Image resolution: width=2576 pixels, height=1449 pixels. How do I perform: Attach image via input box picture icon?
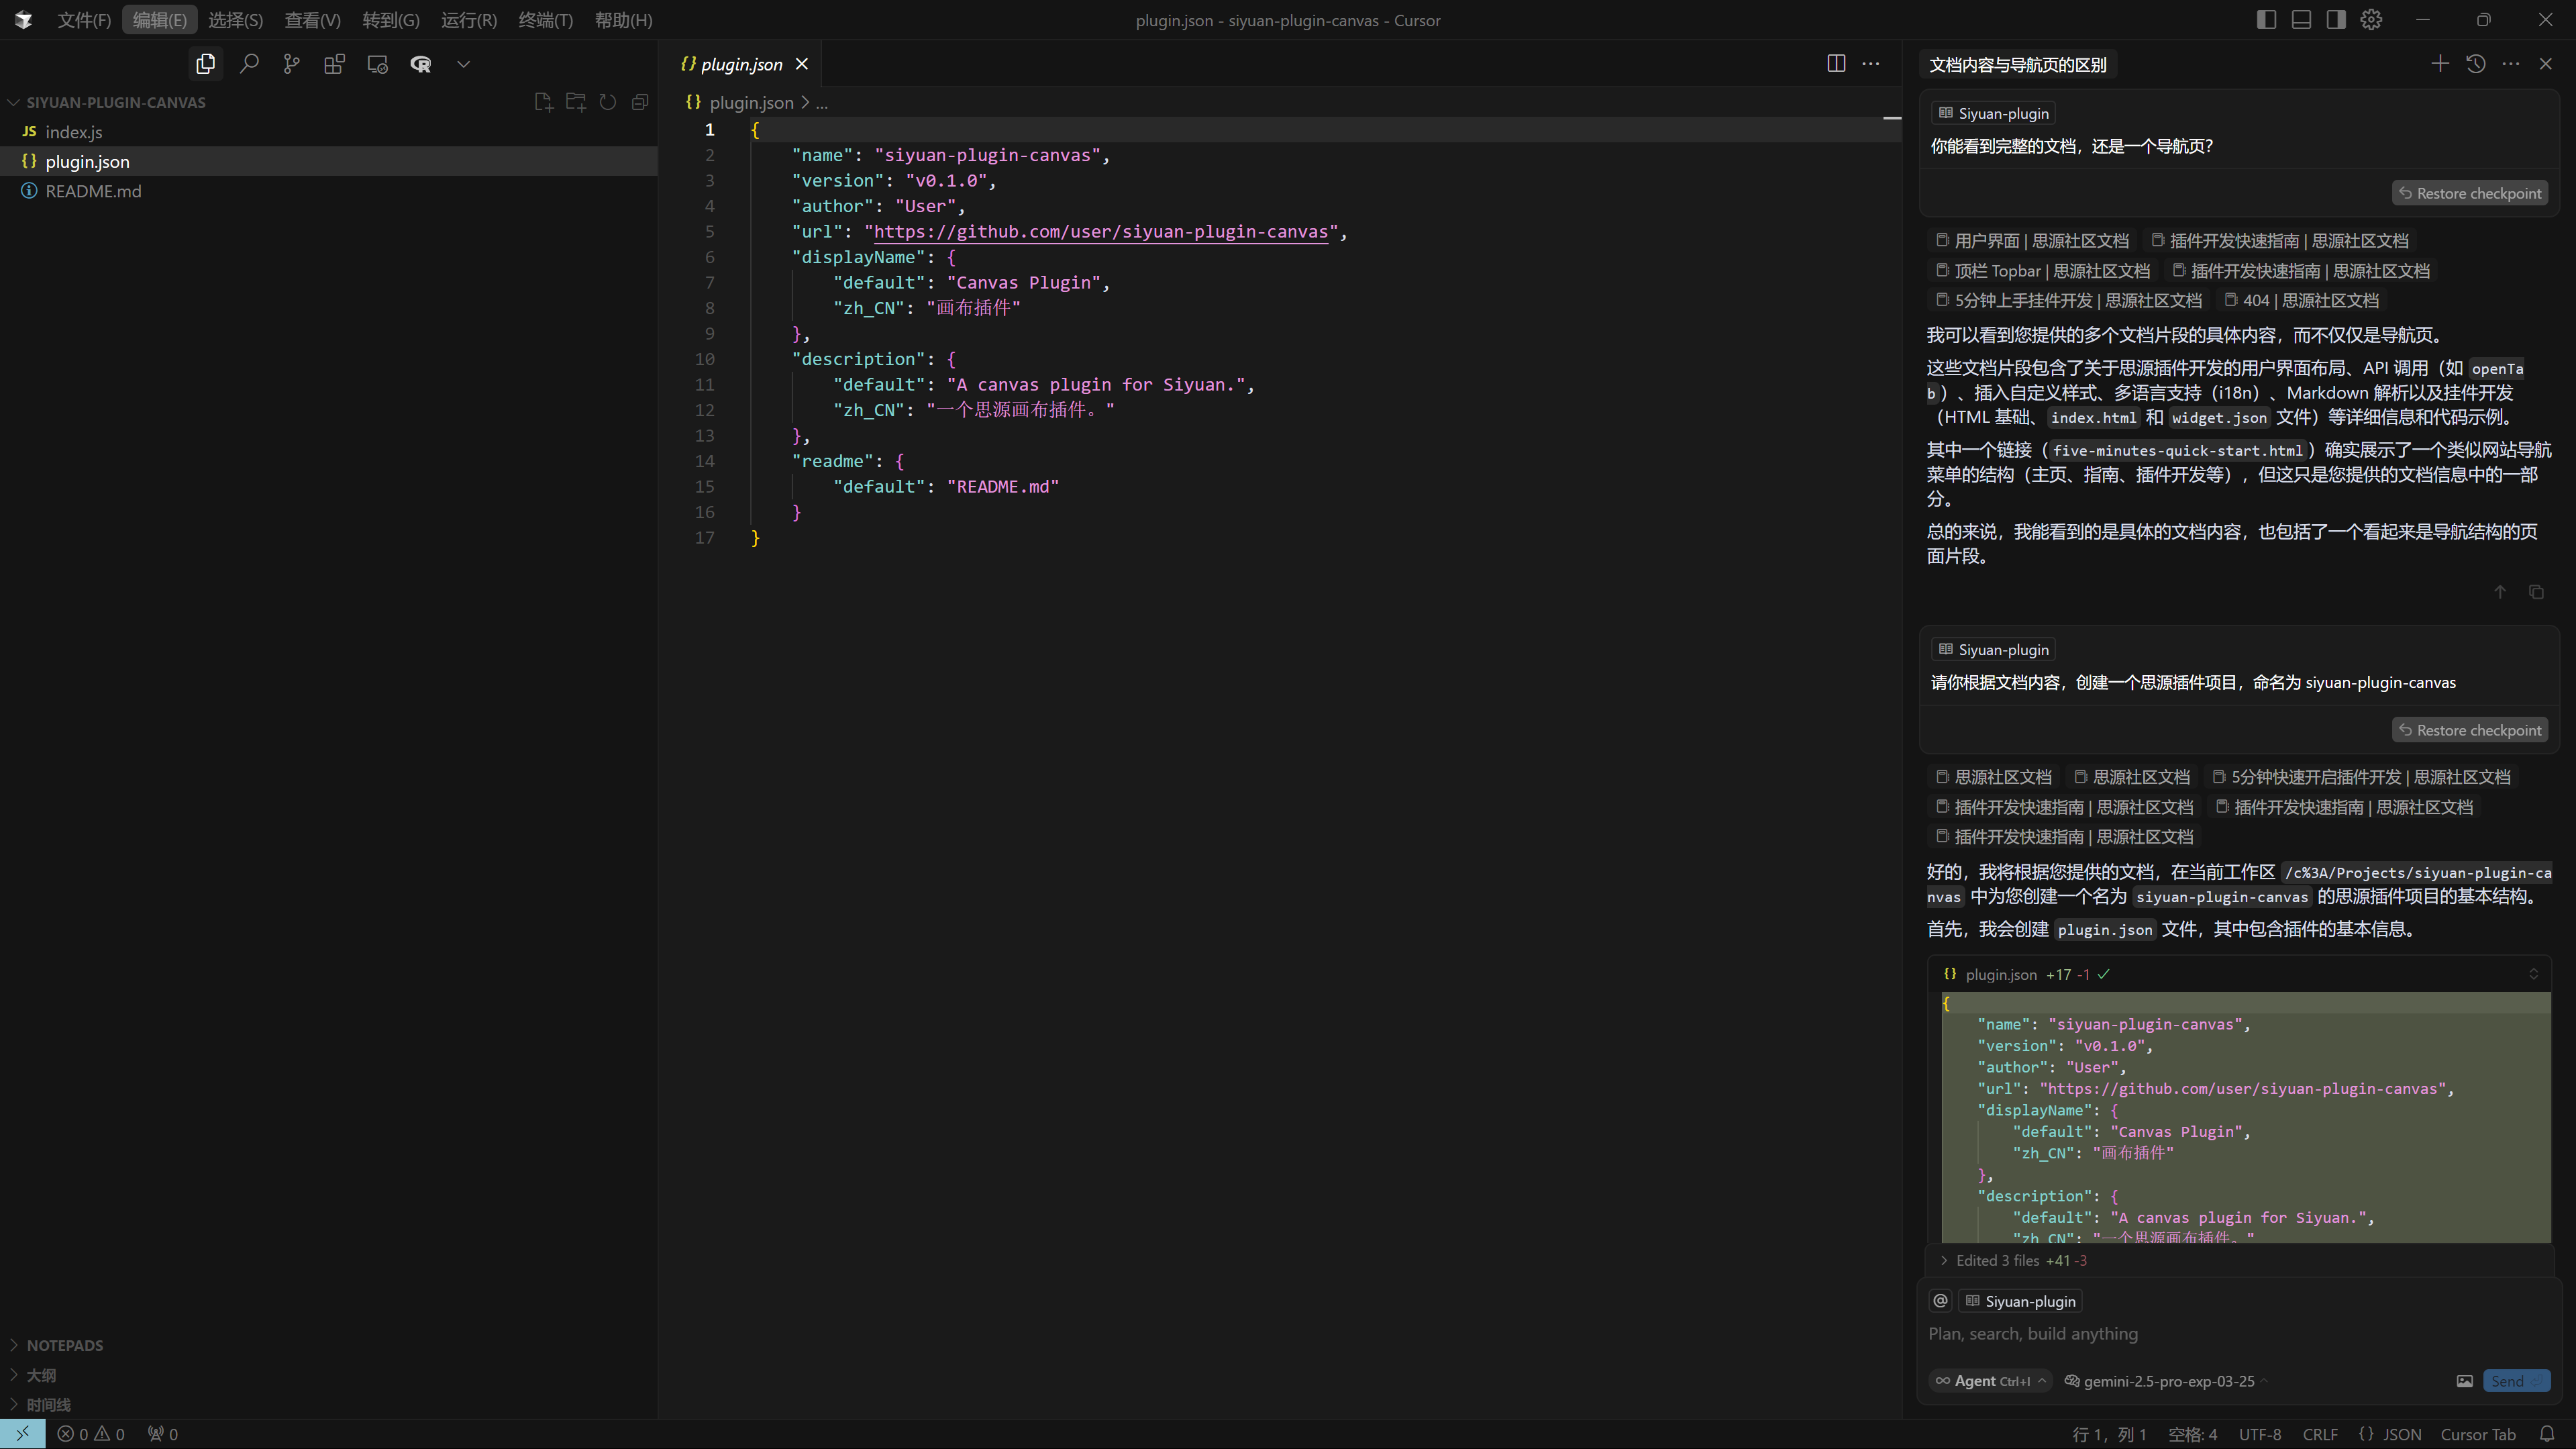click(2464, 1381)
